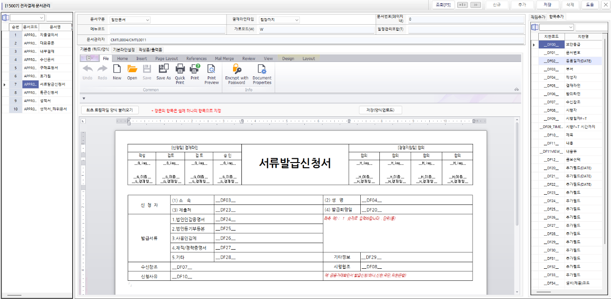Open the View ribbon tab
Image resolution: width=611 pixels, height=299 pixels.
[x=268, y=59]
